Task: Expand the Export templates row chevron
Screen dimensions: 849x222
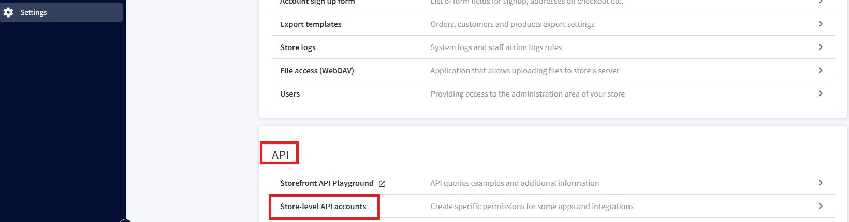Action: click(x=821, y=24)
